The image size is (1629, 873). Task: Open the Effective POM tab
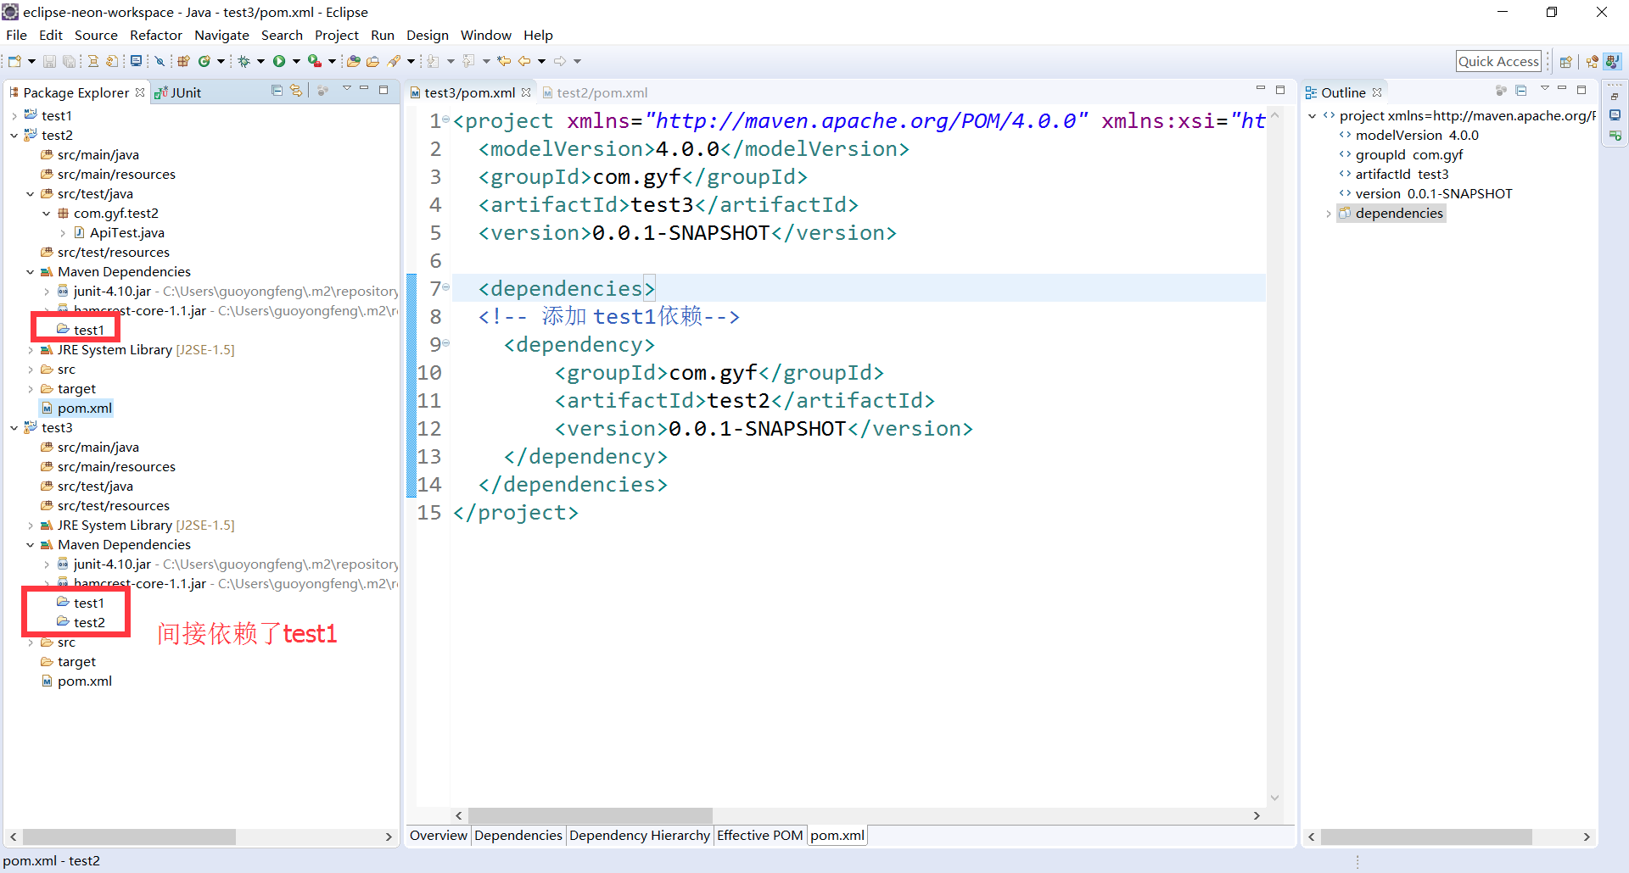click(x=759, y=835)
